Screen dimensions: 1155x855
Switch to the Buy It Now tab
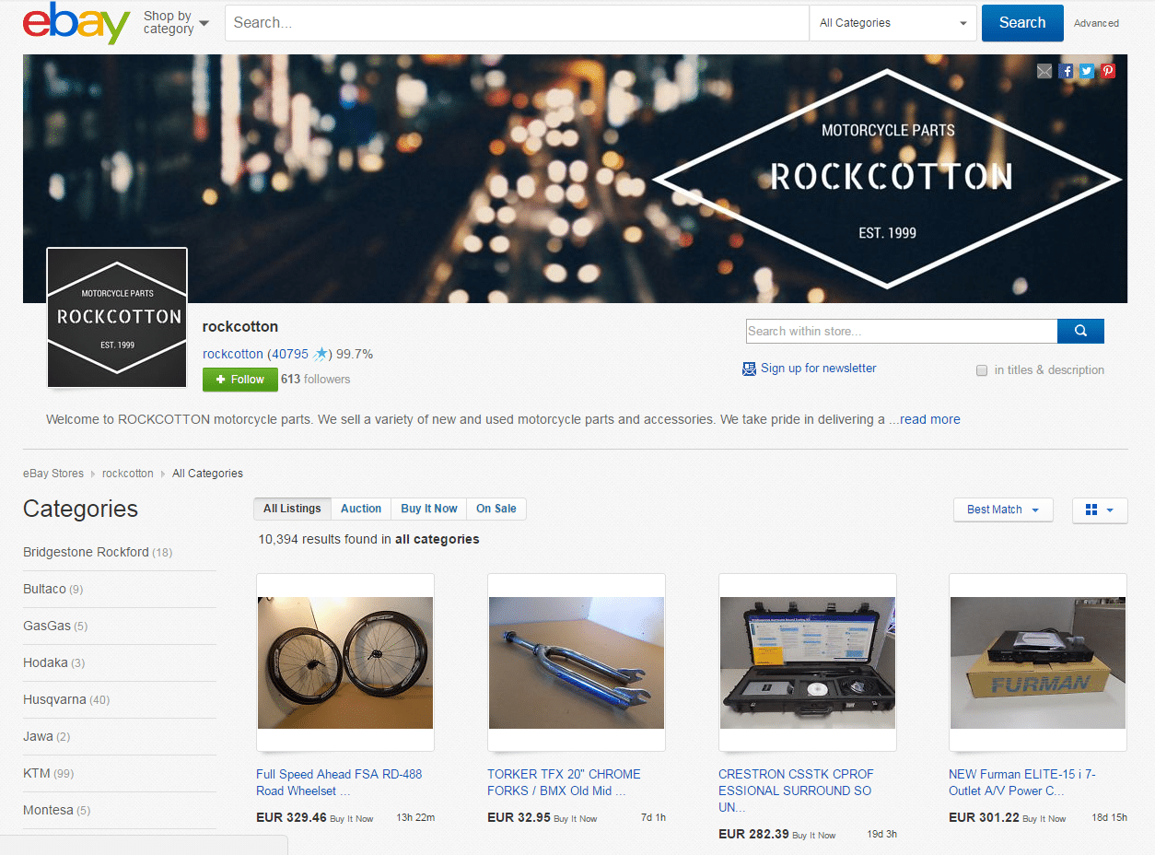pos(429,509)
